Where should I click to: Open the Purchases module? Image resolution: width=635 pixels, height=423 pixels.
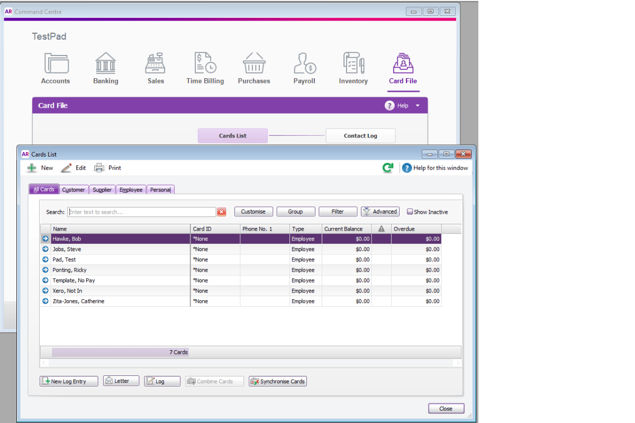tap(254, 68)
